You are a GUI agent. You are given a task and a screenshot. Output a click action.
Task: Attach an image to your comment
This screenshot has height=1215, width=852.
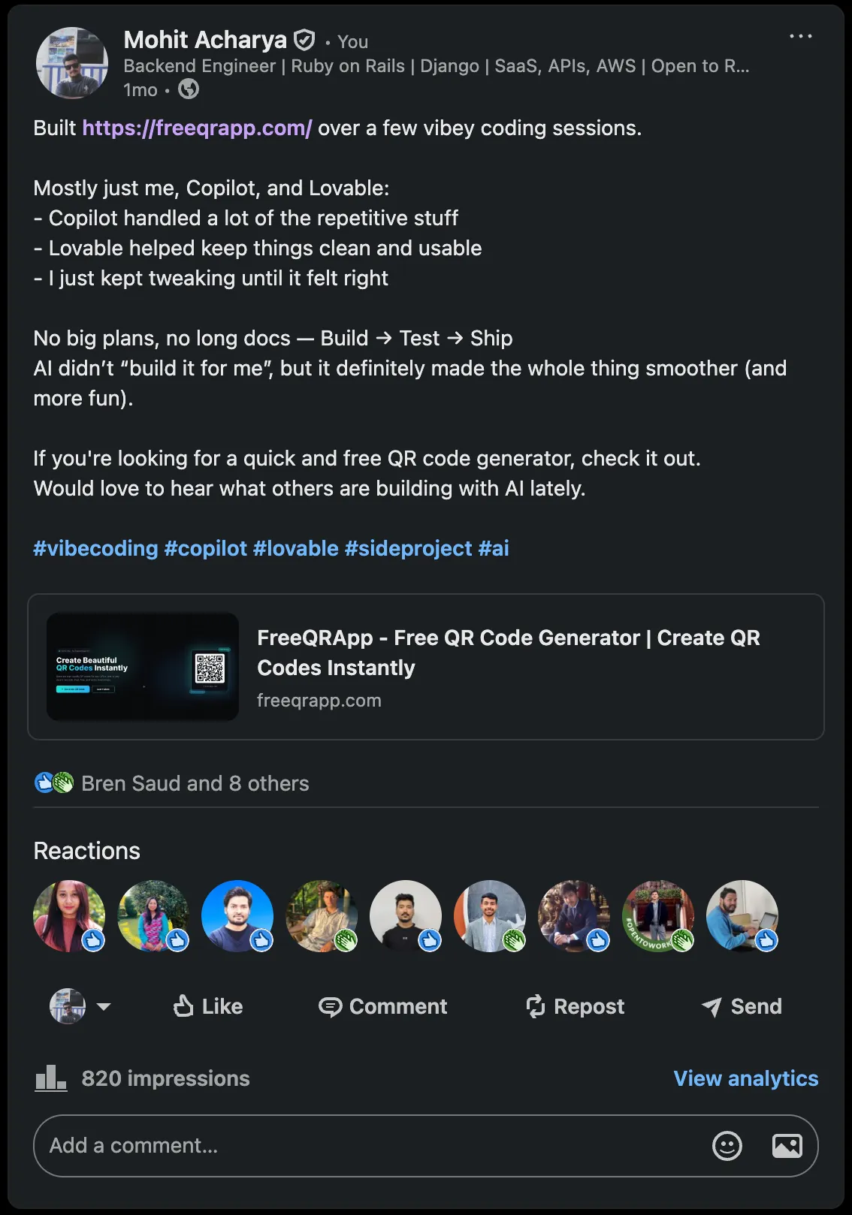pyautogui.click(x=787, y=1145)
